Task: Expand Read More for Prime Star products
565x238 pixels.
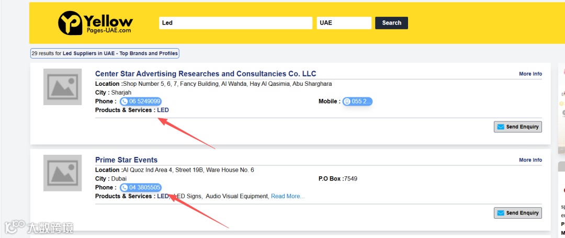Action: click(x=287, y=196)
